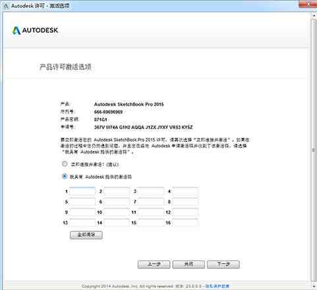The height and width of the screenshot is (290, 317).
Task: Click the Clear All button
Action: 86,235
